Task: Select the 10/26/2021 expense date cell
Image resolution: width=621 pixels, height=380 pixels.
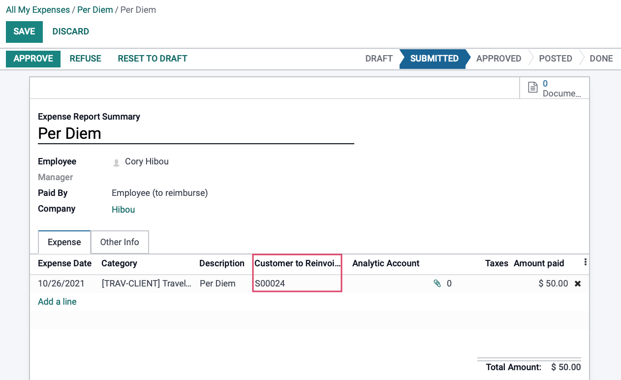Action: (61, 284)
